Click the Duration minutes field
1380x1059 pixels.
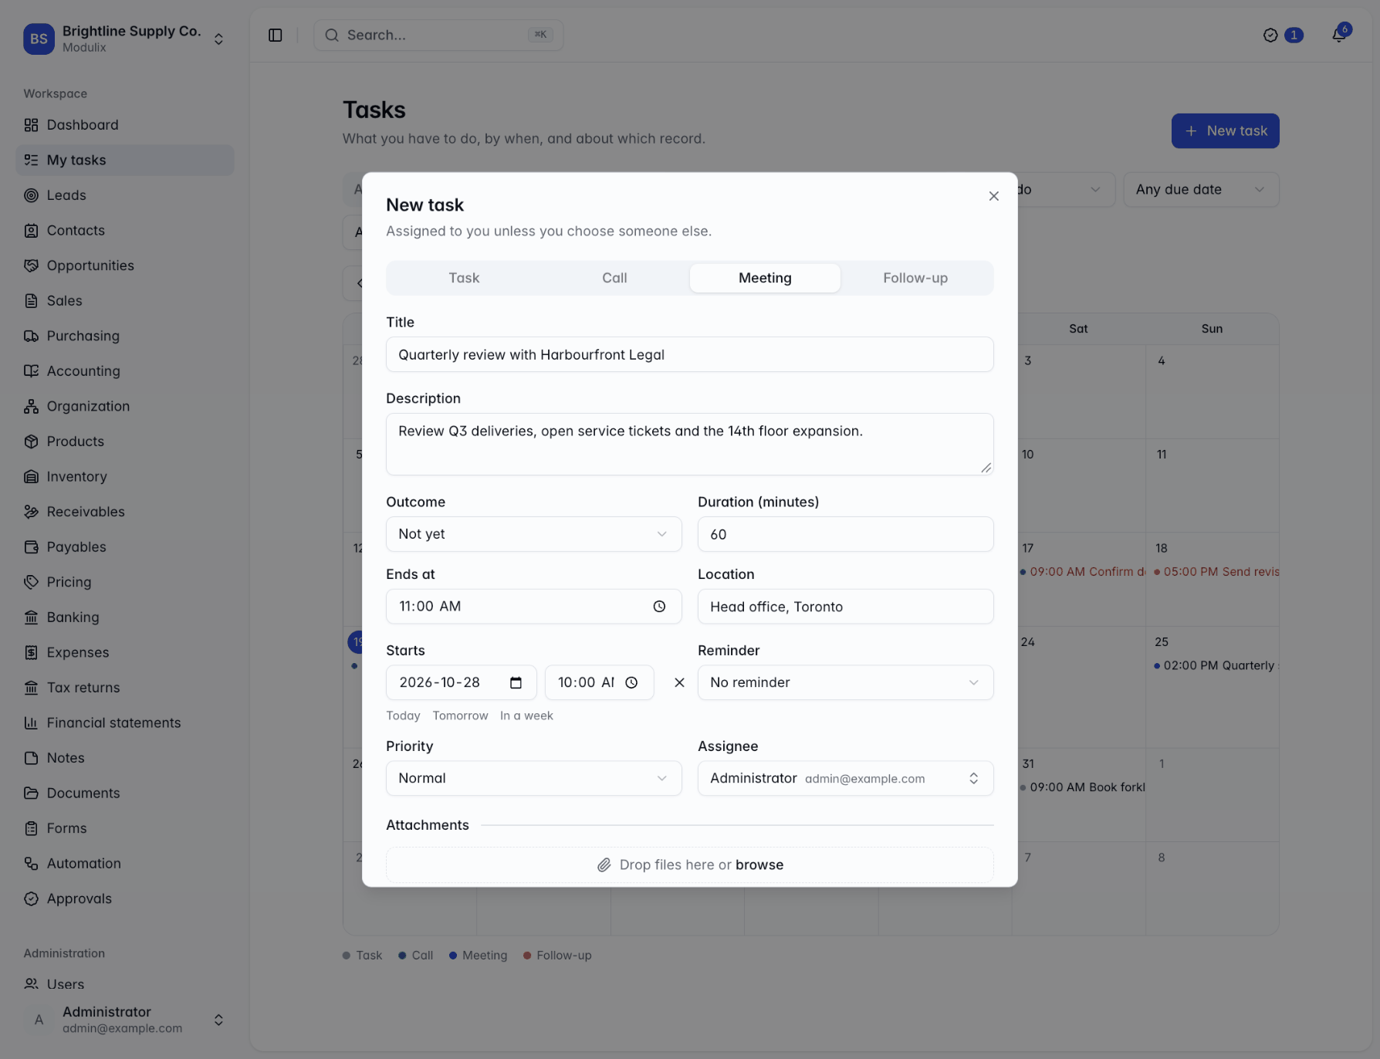(846, 534)
